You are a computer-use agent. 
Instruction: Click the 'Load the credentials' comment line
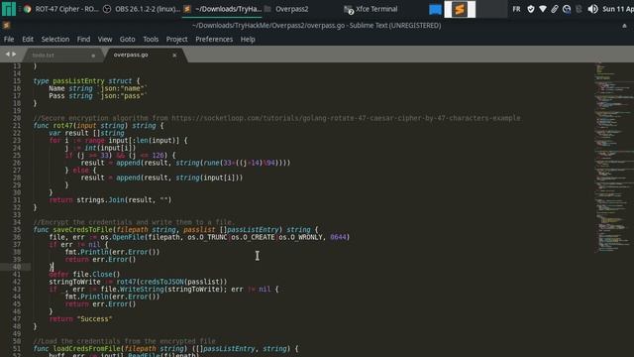click(125, 341)
